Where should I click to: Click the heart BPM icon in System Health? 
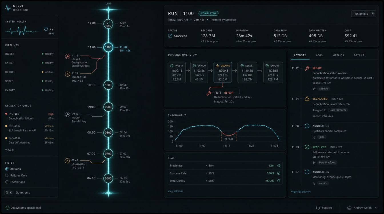pos(46,29)
